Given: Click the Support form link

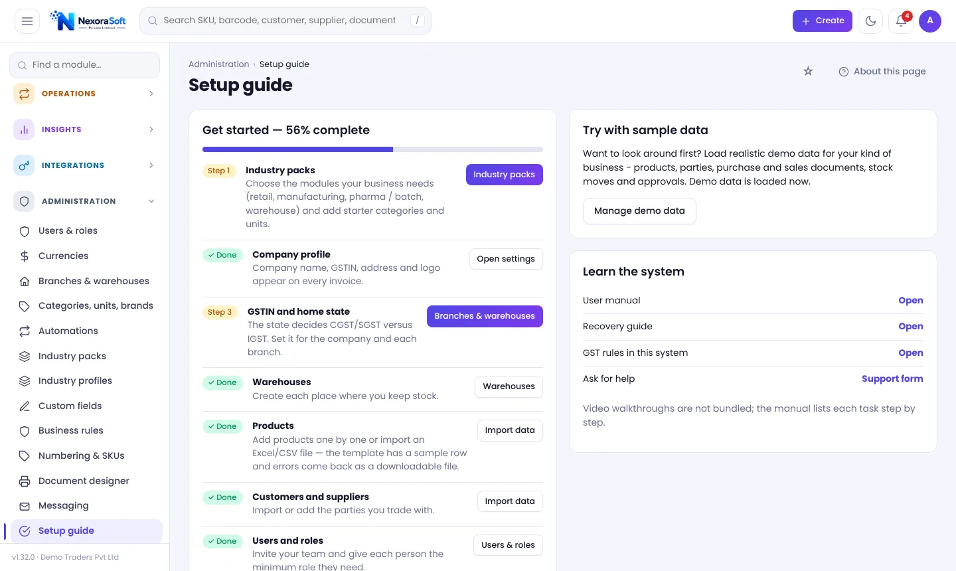Looking at the screenshot, I should (x=892, y=379).
